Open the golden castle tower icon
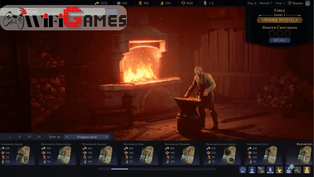314x177 pixels. (x=307, y=170)
